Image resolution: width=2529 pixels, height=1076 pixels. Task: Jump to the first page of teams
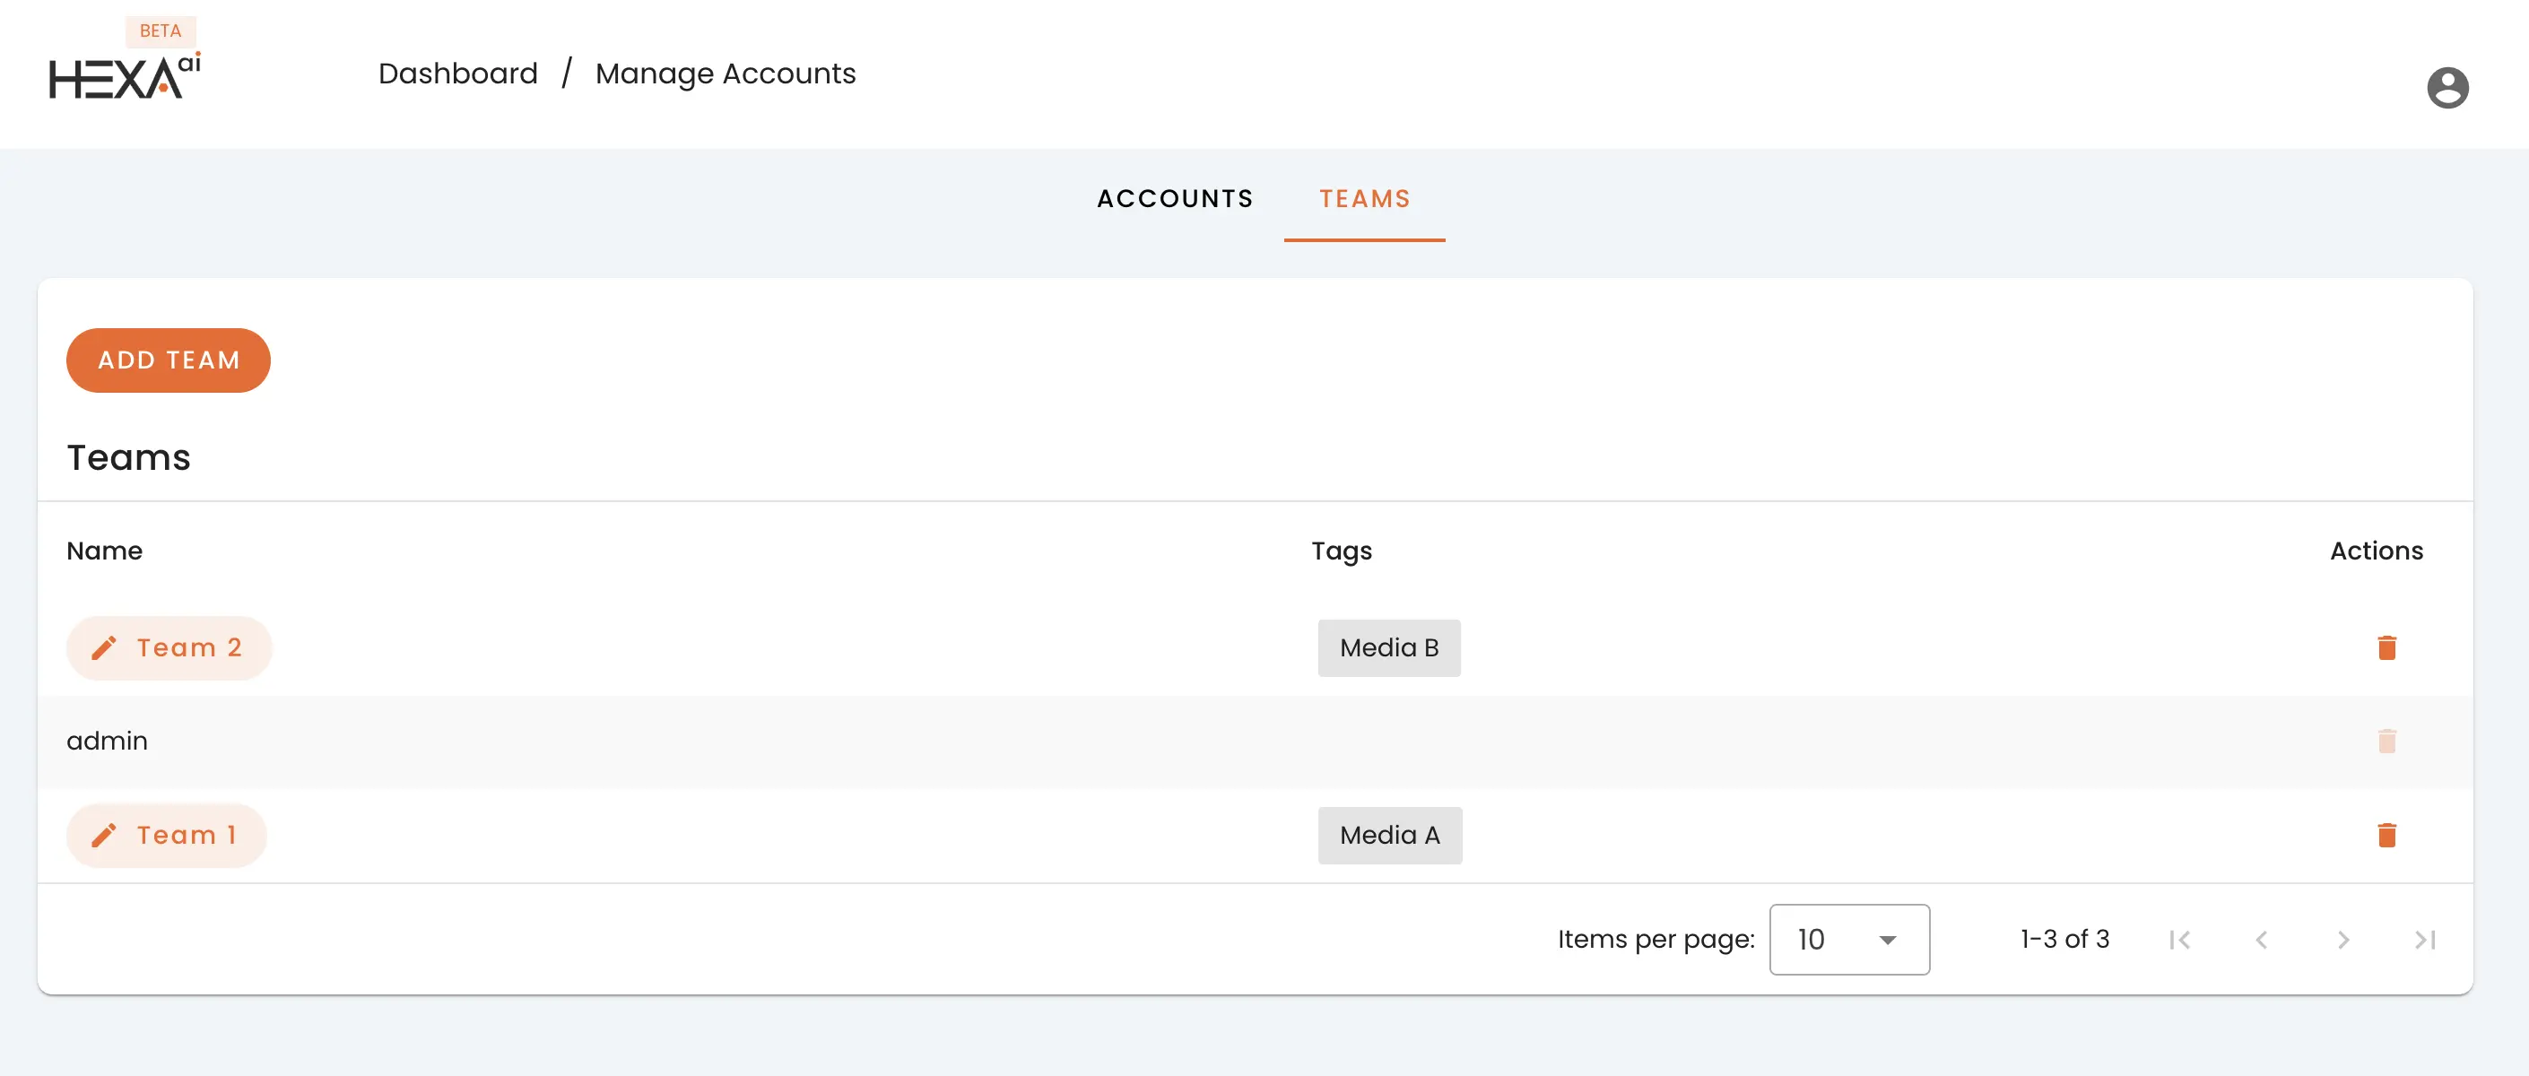coord(2180,940)
